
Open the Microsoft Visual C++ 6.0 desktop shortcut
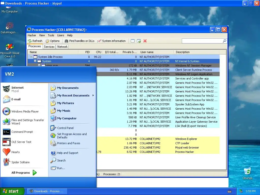coord(10,51)
